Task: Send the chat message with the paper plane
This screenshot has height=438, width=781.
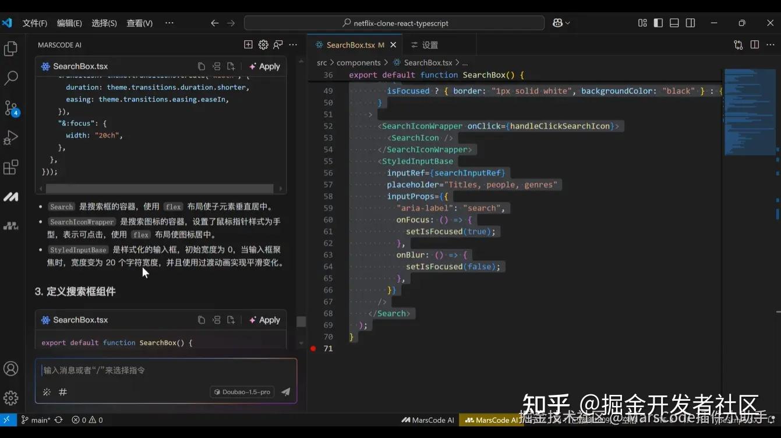Action: (285, 392)
